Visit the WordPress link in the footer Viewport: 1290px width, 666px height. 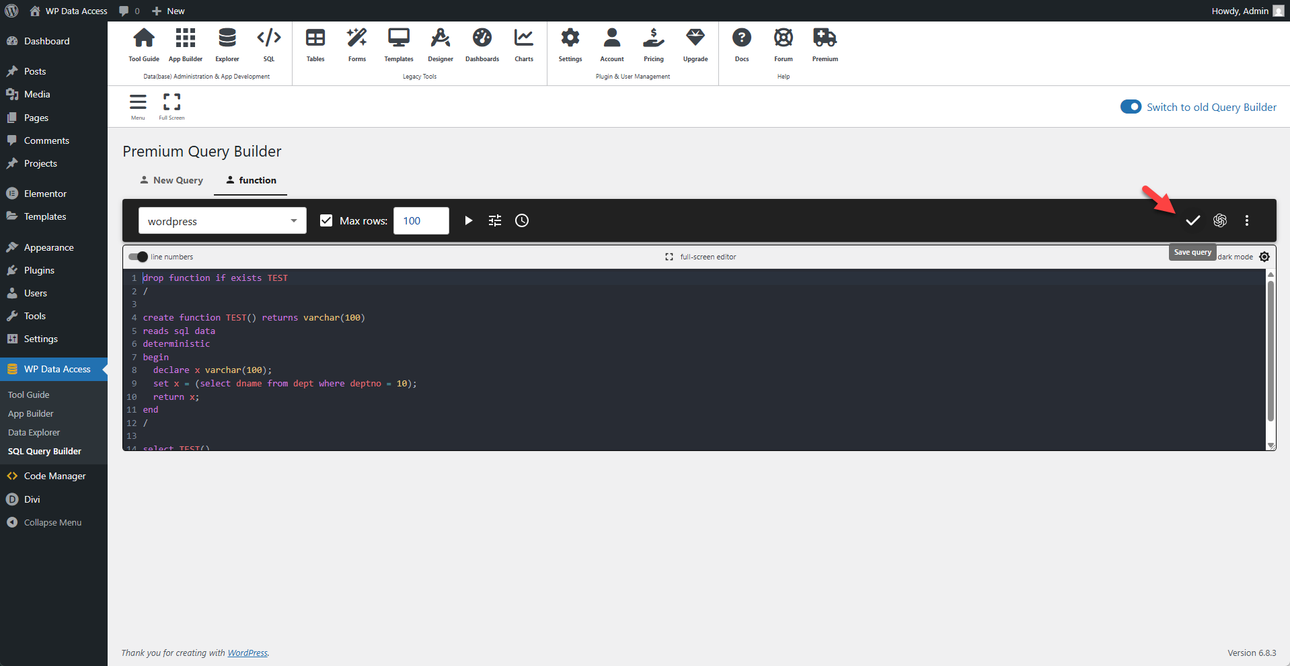[248, 653]
